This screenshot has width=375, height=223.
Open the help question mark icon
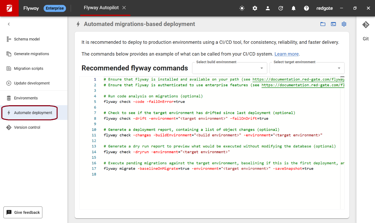[306, 8]
